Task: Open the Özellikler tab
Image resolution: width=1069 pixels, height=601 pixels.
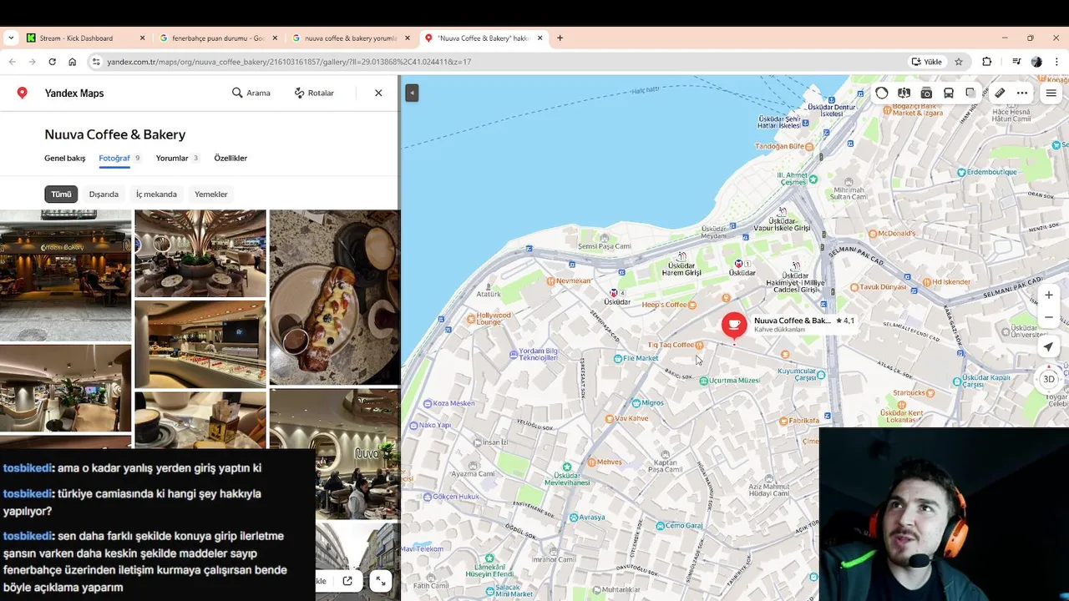Action: (x=231, y=158)
